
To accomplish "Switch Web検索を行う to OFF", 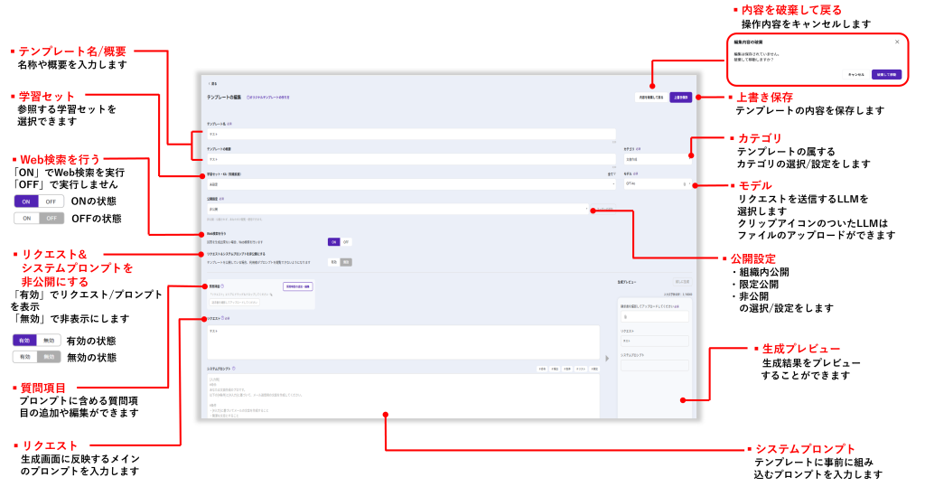I will click(x=346, y=242).
